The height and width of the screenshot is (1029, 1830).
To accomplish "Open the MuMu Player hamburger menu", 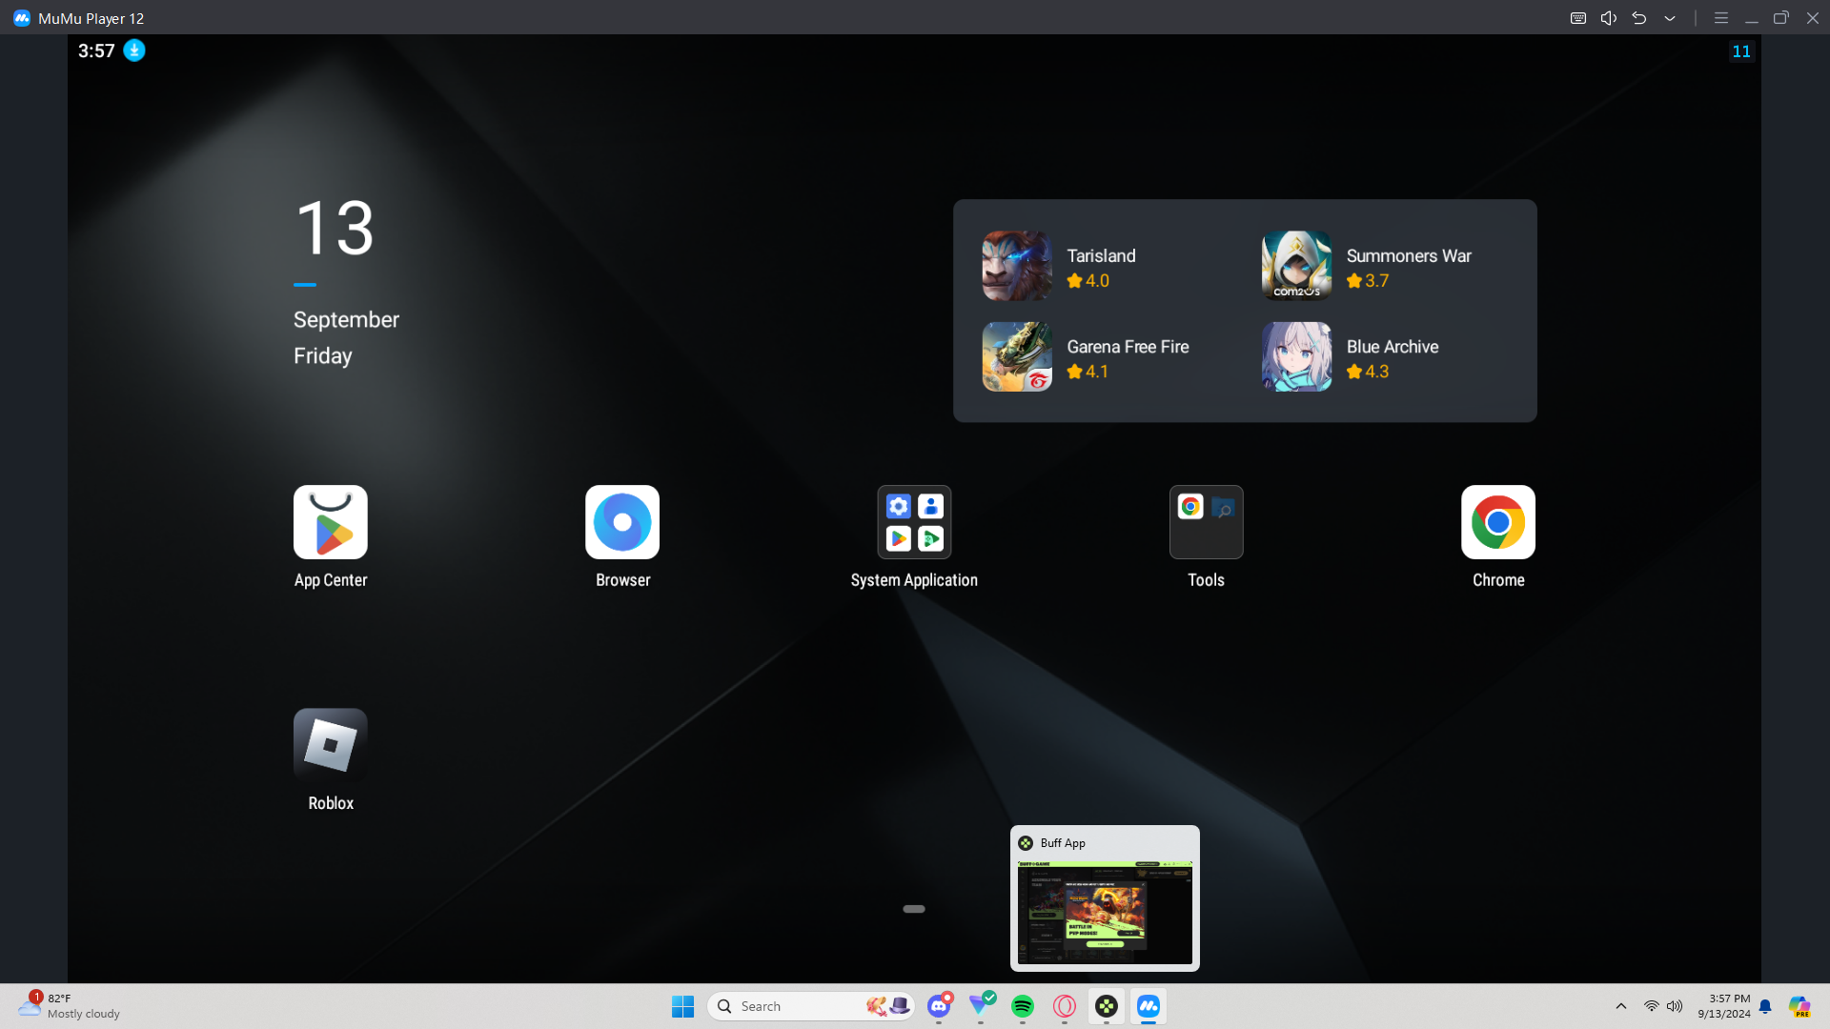I will click(x=1721, y=18).
